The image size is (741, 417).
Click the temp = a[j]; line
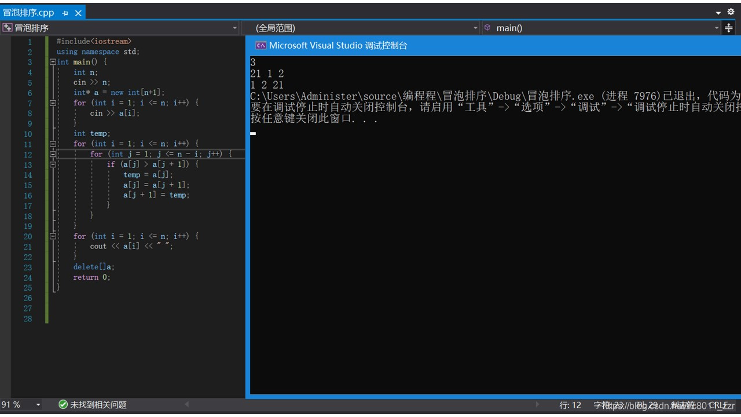click(148, 174)
